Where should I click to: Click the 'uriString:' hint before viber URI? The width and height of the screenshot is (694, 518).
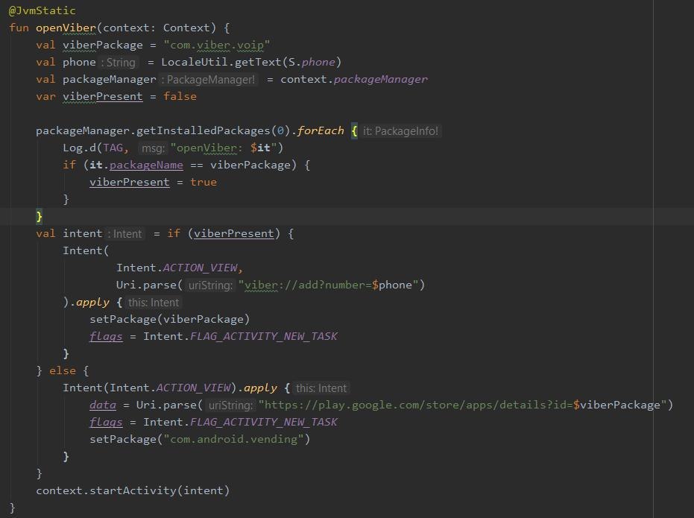[209, 285]
